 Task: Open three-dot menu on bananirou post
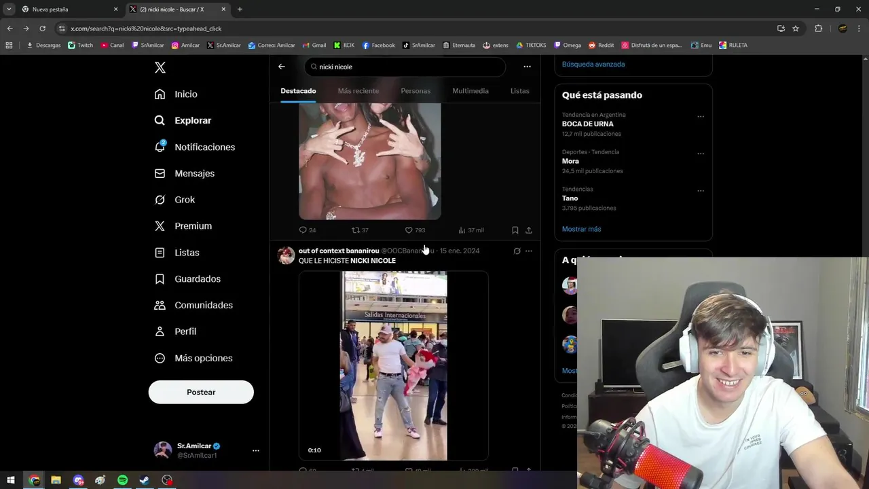529,251
